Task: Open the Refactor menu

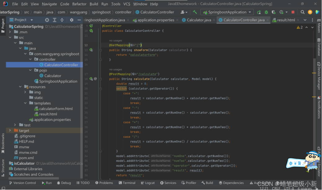Action: coord(79,4)
